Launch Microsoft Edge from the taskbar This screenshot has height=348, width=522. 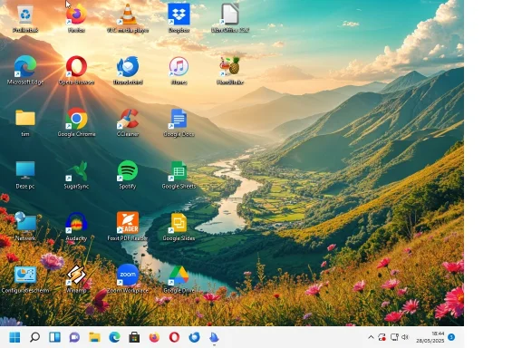point(114,337)
